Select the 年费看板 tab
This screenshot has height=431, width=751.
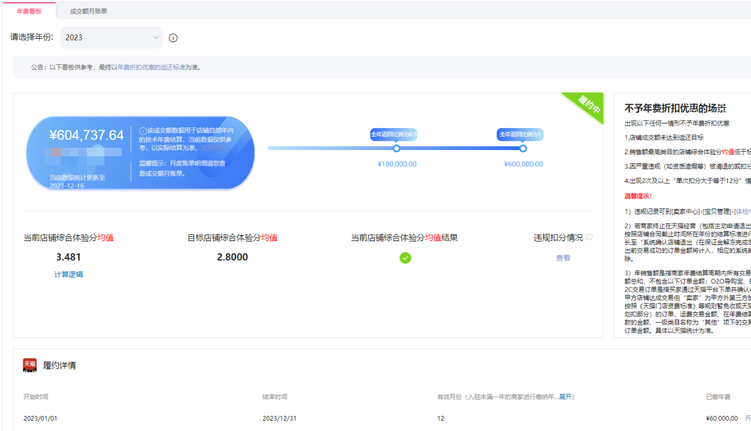tap(29, 11)
